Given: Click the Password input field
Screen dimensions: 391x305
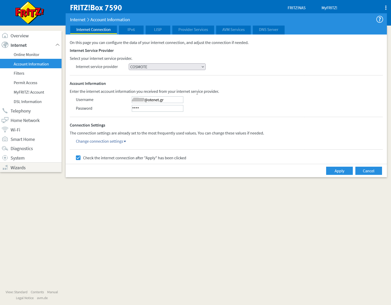Looking at the screenshot, I should [157, 108].
